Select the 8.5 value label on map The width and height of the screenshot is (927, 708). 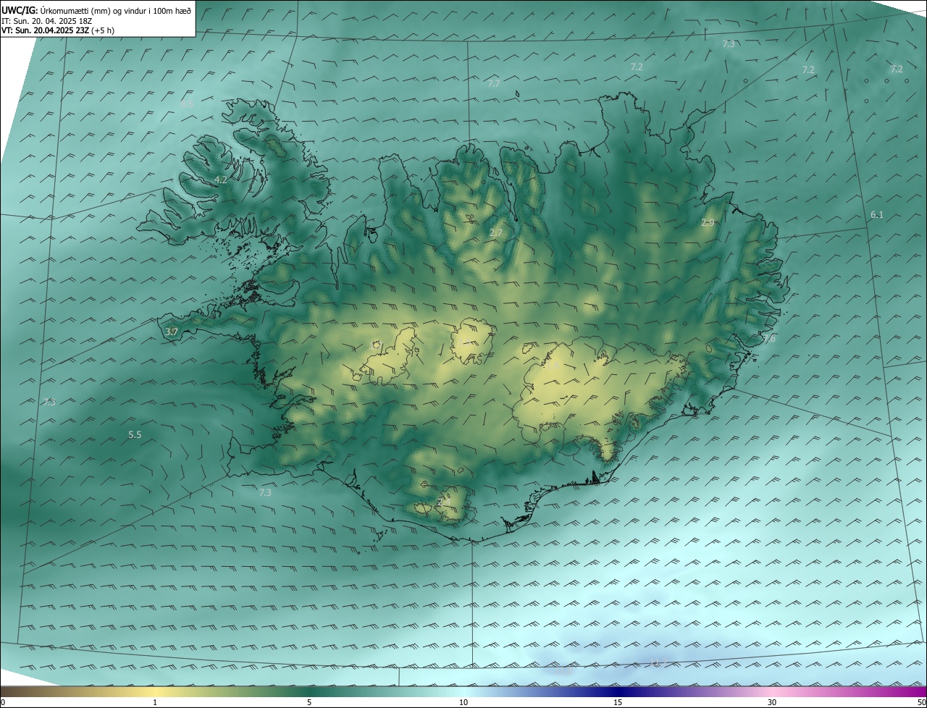point(187,104)
